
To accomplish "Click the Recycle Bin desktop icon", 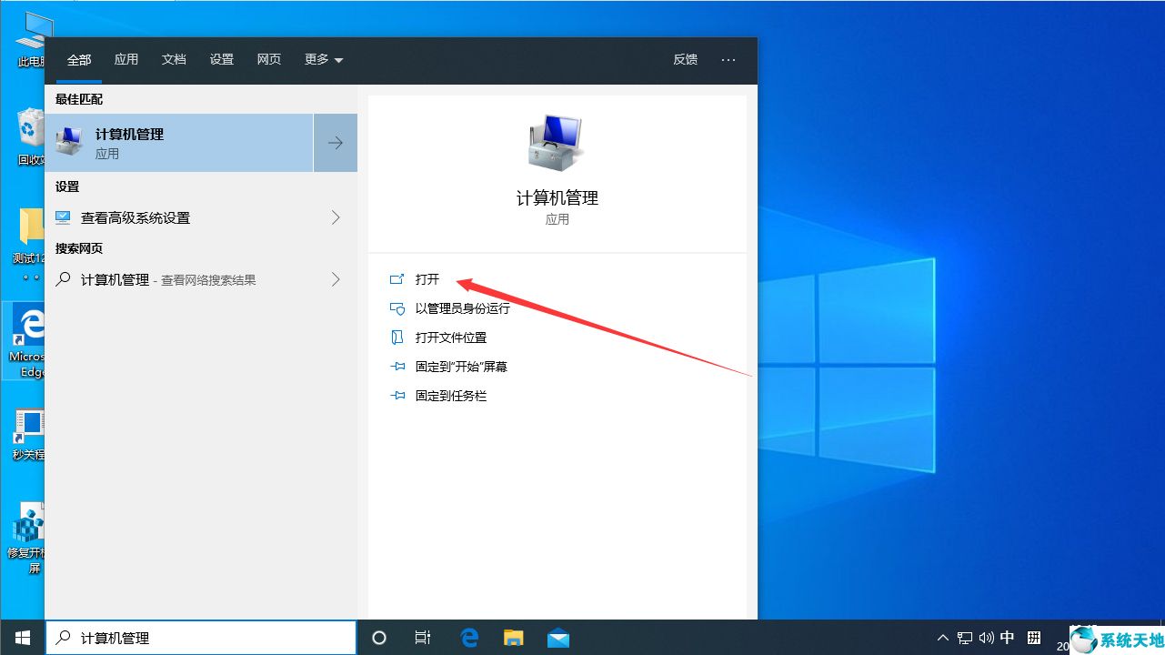I will point(30,137).
